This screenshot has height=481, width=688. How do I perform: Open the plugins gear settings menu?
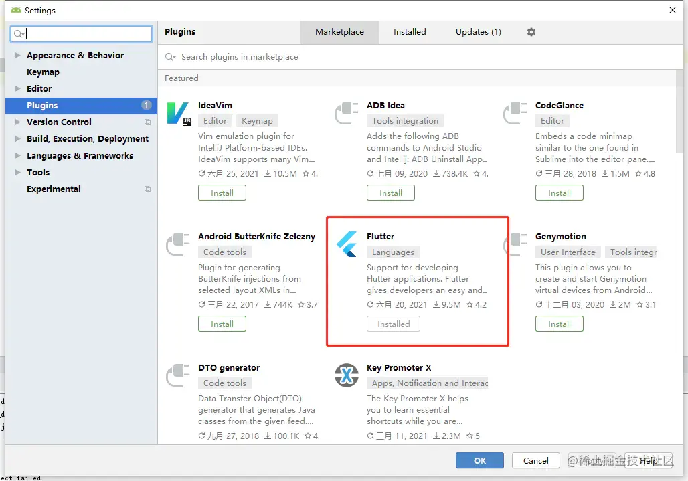click(531, 32)
